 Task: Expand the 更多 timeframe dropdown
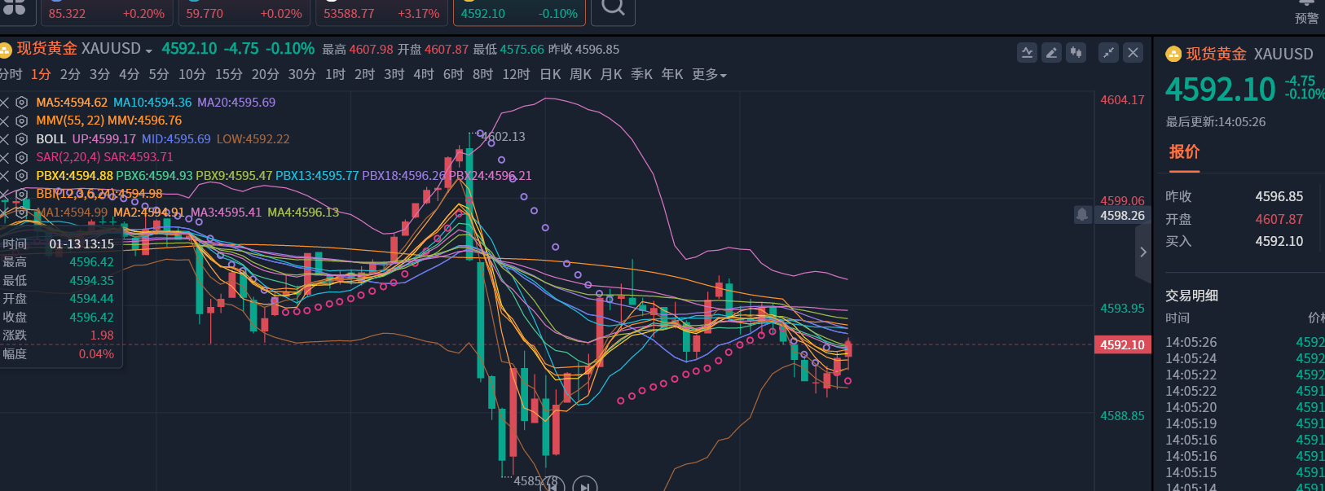click(x=709, y=75)
